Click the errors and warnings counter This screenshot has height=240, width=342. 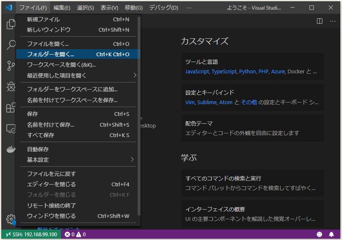(75, 234)
